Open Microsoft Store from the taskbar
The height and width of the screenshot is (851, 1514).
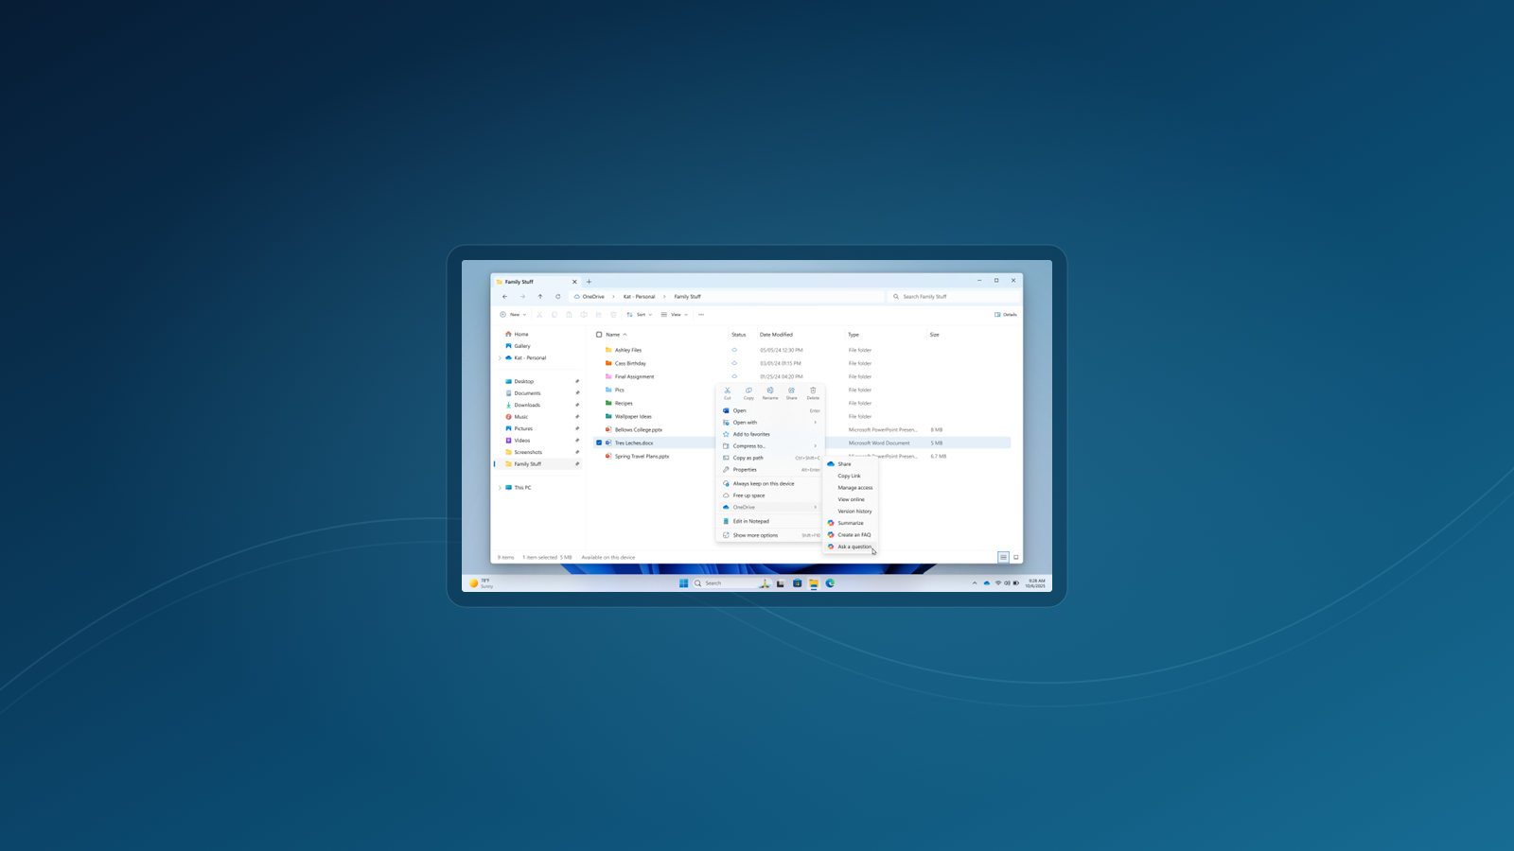[x=798, y=583]
